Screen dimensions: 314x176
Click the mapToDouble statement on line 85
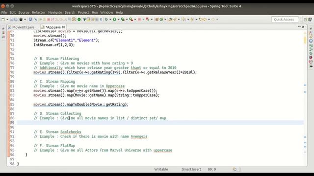(x=81, y=104)
